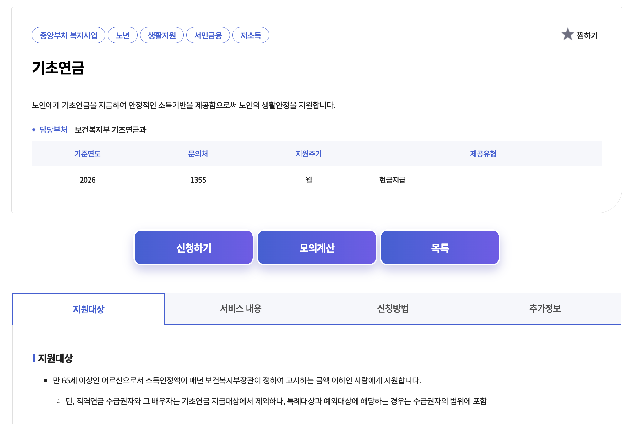Click the 1355 inquiry number cell
The image size is (635, 424).
(x=198, y=180)
